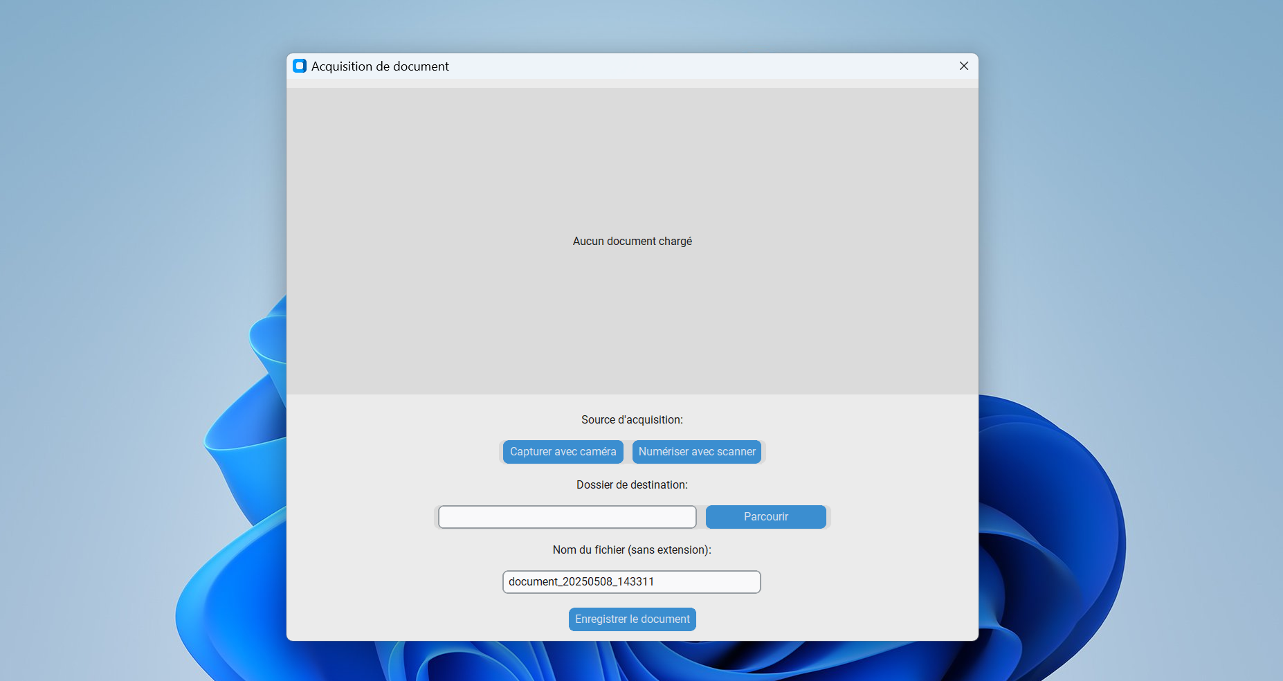Click the blue app icon in title bar
The height and width of the screenshot is (681, 1283).
300,66
